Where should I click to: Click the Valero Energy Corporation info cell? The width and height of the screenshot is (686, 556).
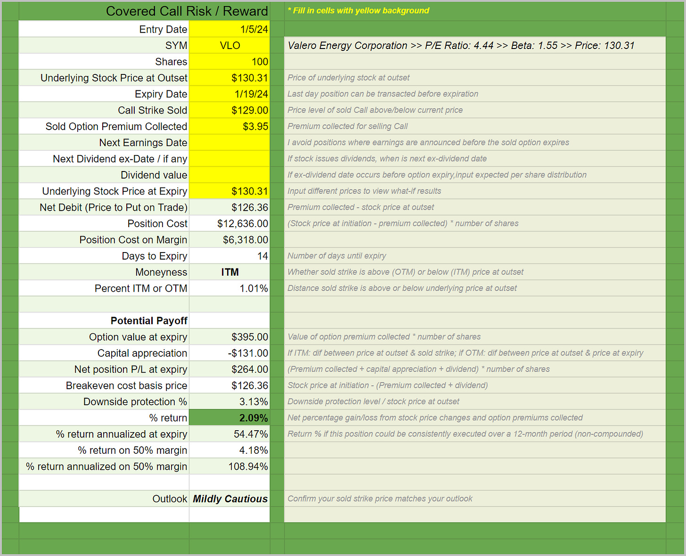click(x=475, y=45)
